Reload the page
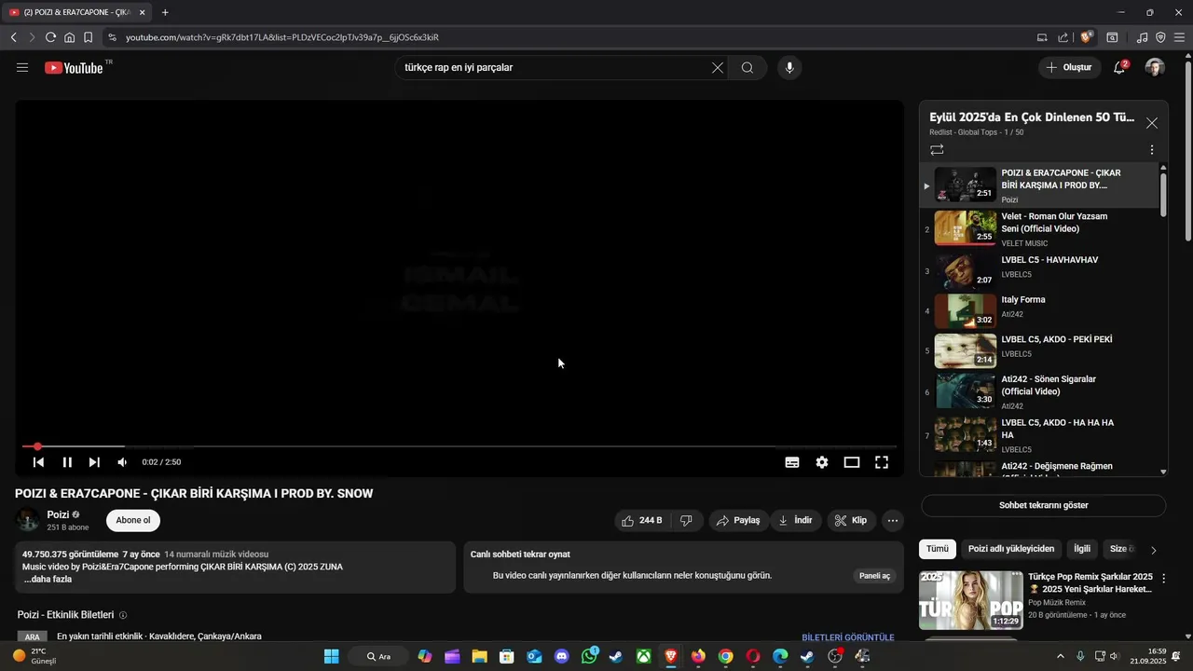The width and height of the screenshot is (1193, 671). pyautogui.click(x=50, y=37)
